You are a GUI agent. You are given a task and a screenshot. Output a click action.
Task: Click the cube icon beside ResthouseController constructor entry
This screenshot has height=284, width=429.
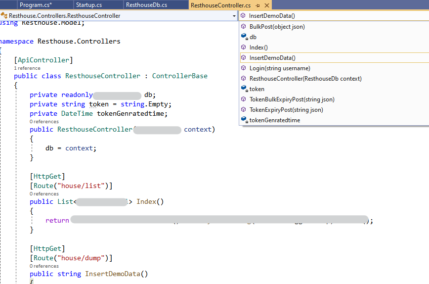(x=244, y=78)
